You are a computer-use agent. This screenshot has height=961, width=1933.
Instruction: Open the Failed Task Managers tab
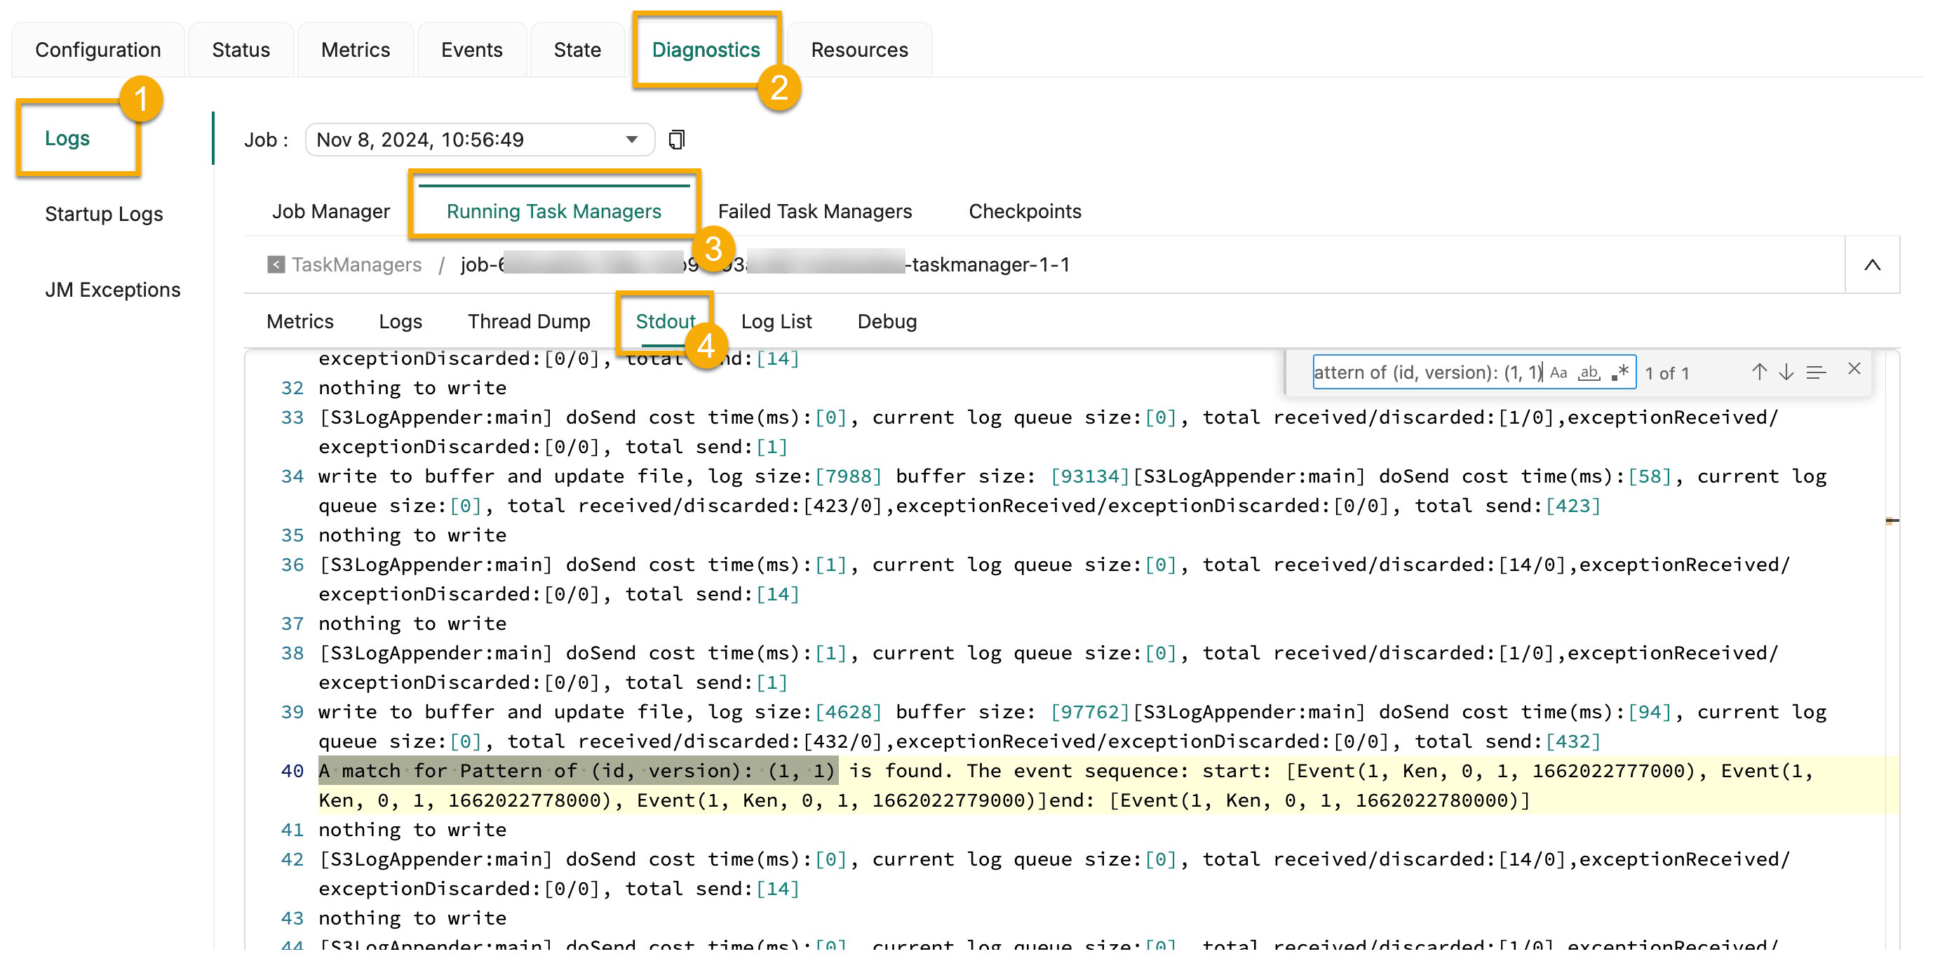[814, 212]
